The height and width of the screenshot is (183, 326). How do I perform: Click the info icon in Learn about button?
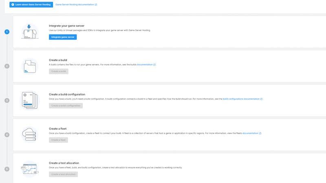click(13, 4)
